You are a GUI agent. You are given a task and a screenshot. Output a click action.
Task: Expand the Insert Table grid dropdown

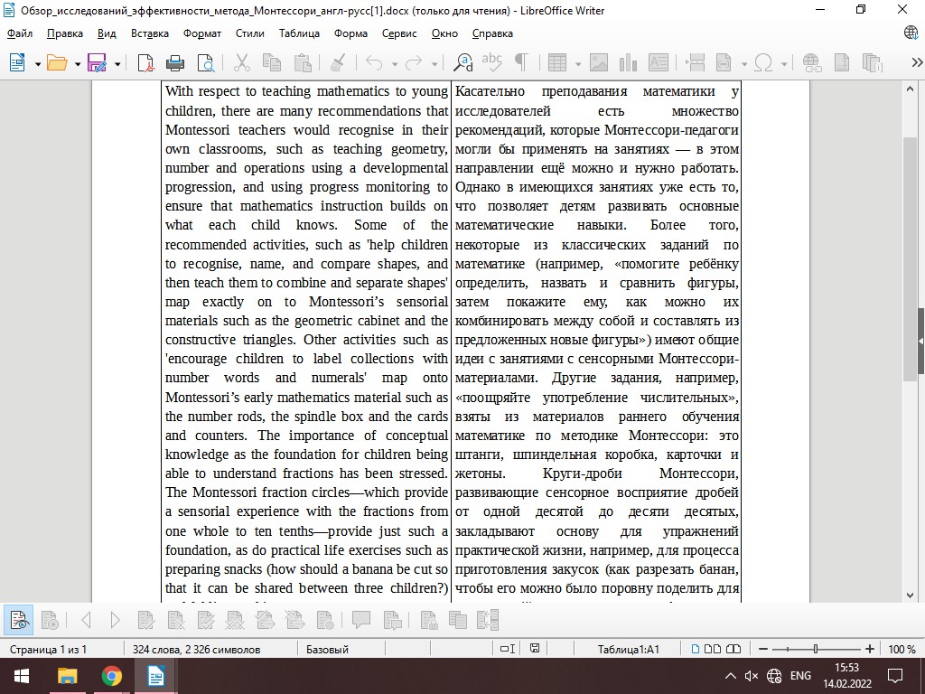point(577,63)
